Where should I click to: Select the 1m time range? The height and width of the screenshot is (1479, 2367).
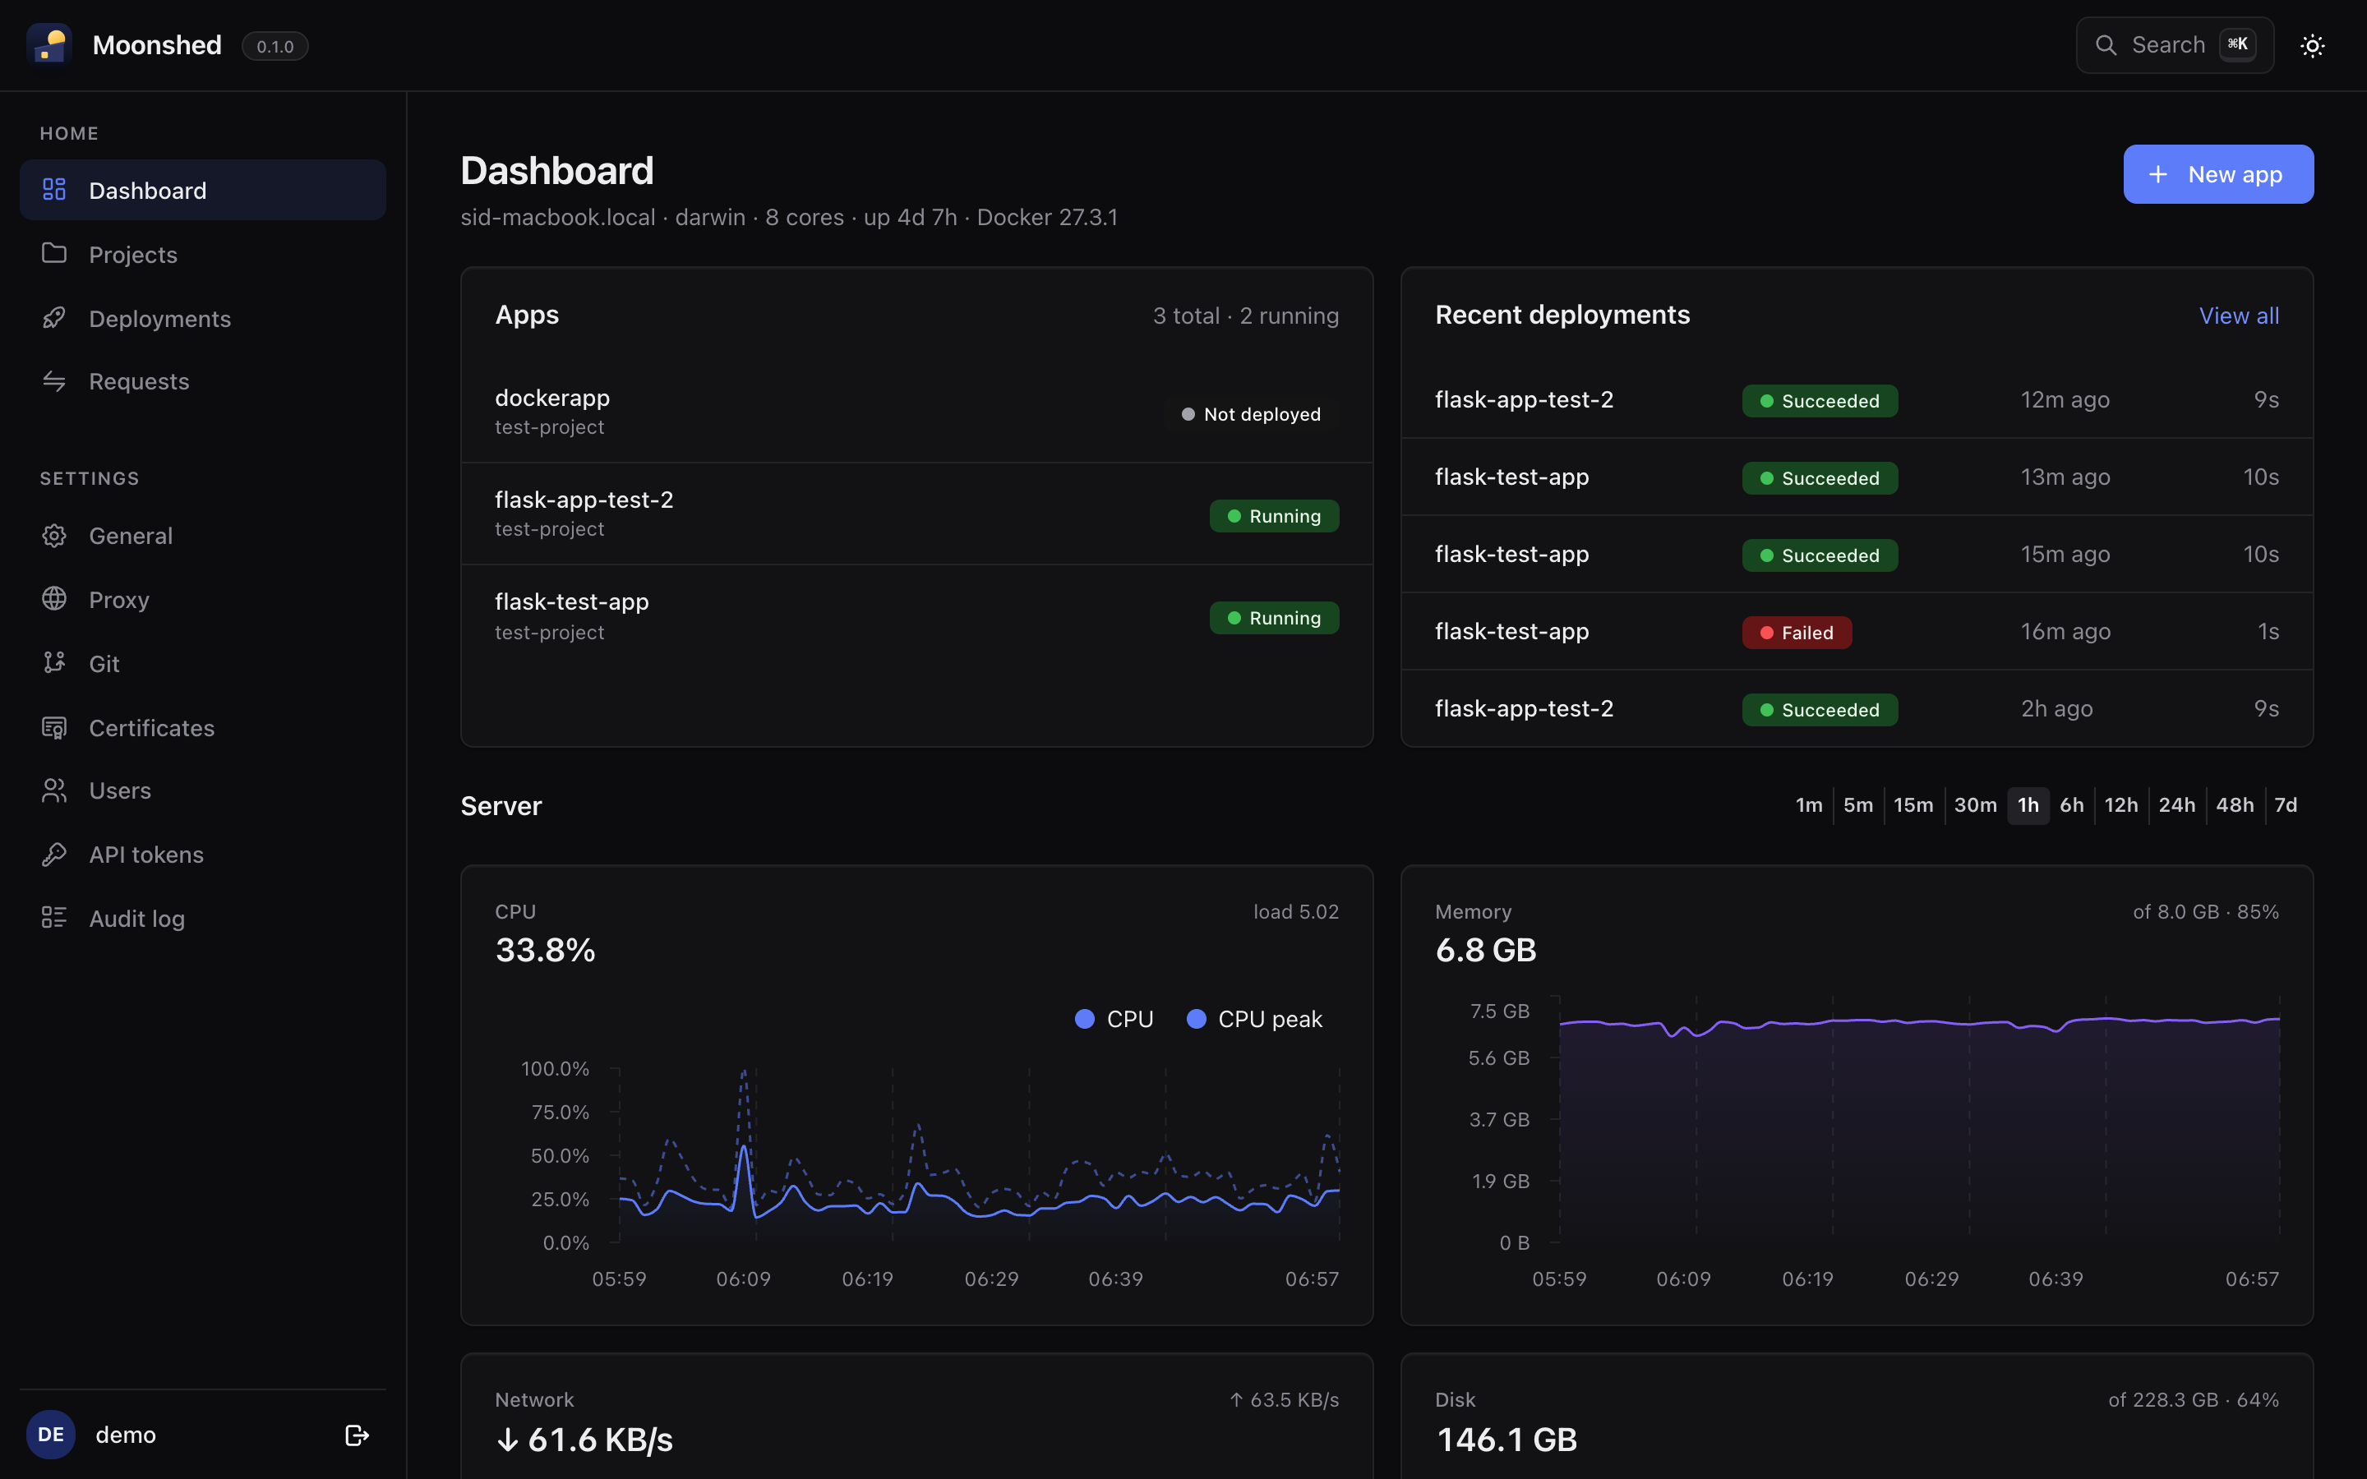pyautogui.click(x=1808, y=805)
